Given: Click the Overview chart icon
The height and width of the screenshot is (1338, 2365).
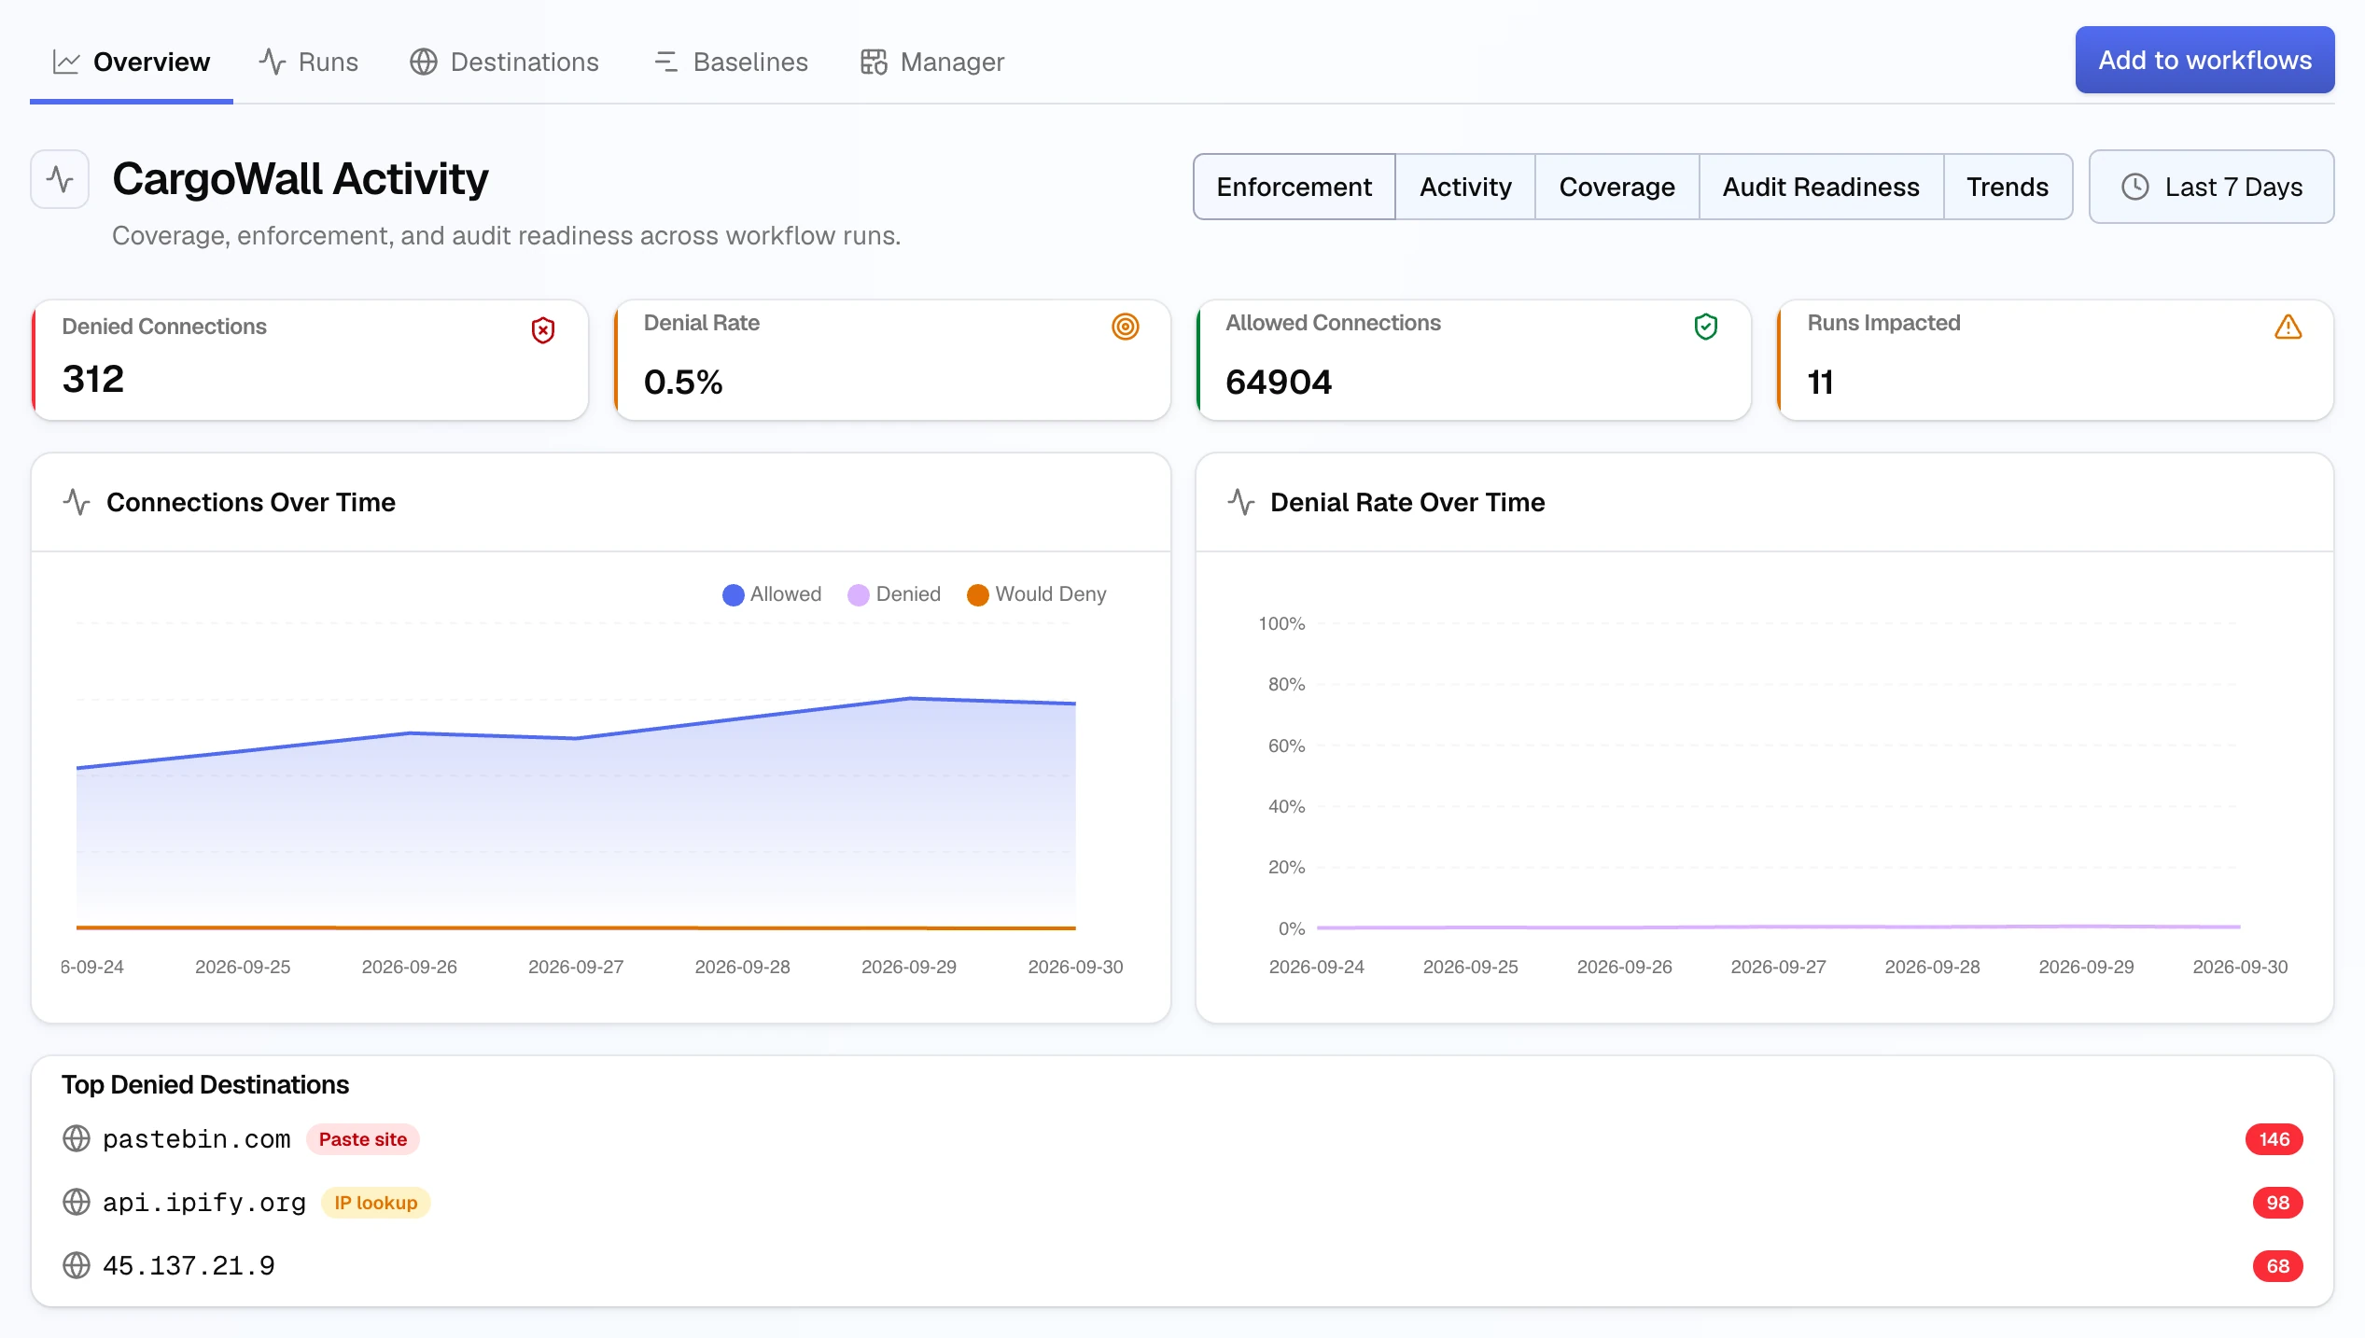Looking at the screenshot, I should [66, 62].
